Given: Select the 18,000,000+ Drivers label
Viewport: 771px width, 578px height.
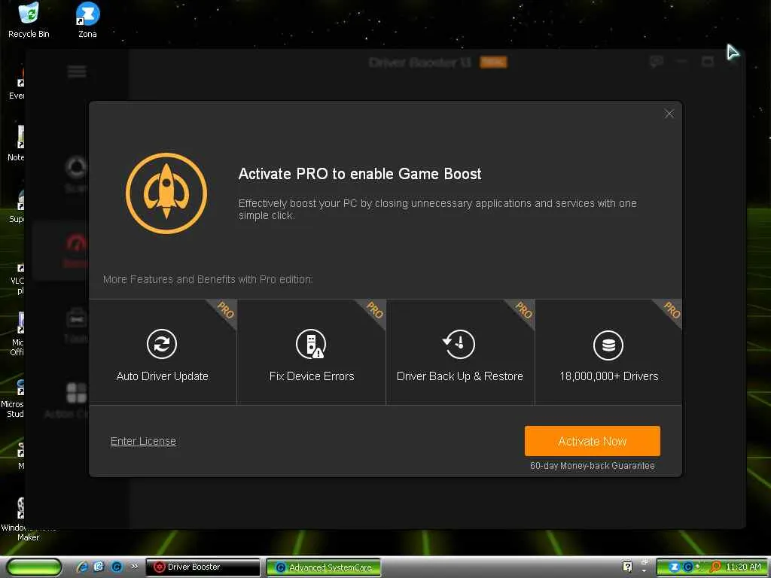Looking at the screenshot, I should pyautogui.click(x=608, y=376).
